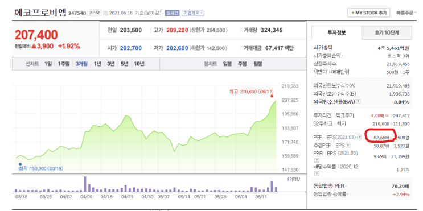Select the 3개월 line chart period
This screenshot has width=423, height=211.
tap(81, 64)
